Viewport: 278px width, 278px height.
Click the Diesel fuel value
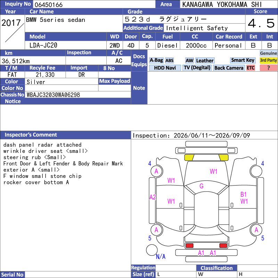click(x=167, y=46)
